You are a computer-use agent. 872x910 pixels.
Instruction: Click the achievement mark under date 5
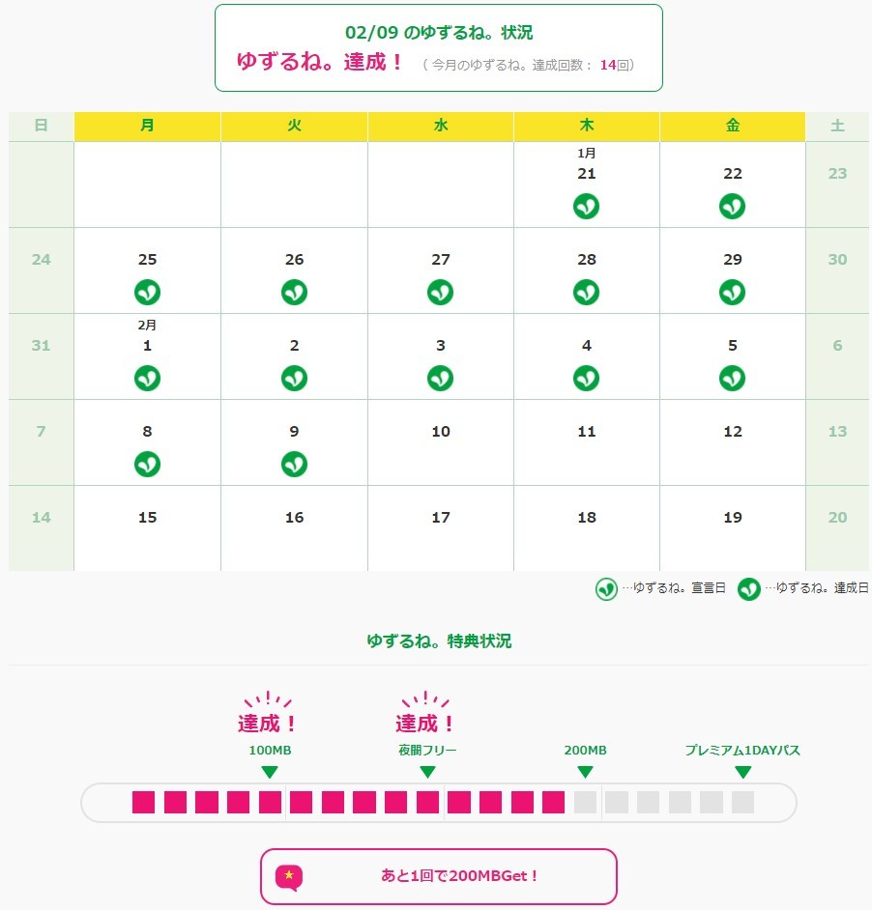(x=732, y=378)
